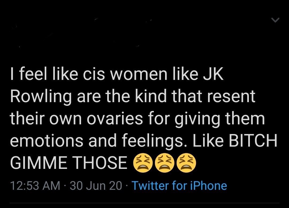Click the 30 Jun 20 date
Image resolution: width=289 pixels, height=208 pixels.
click(96, 185)
